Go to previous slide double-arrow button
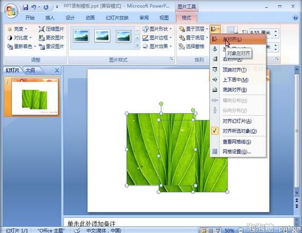The width and height of the screenshot is (302, 233). [x=297, y=200]
